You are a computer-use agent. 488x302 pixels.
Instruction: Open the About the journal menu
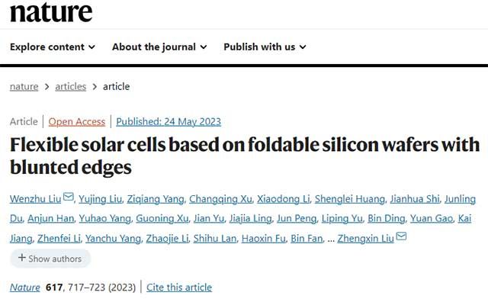tap(159, 47)
